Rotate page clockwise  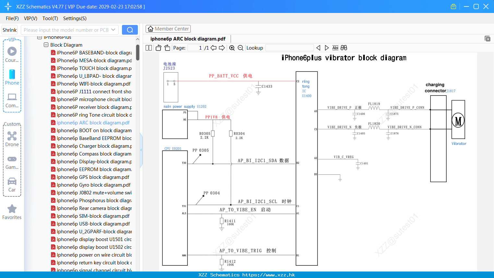point(167,48)
